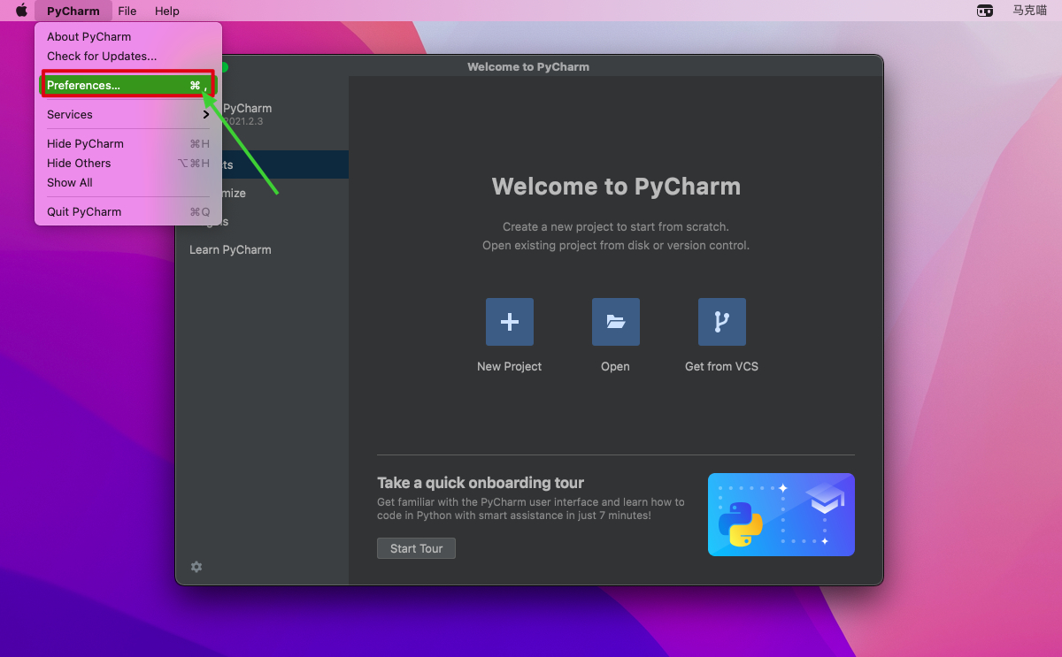Select Quit PyCharm
1062x657 pixels.
click(x=128, y=211)
